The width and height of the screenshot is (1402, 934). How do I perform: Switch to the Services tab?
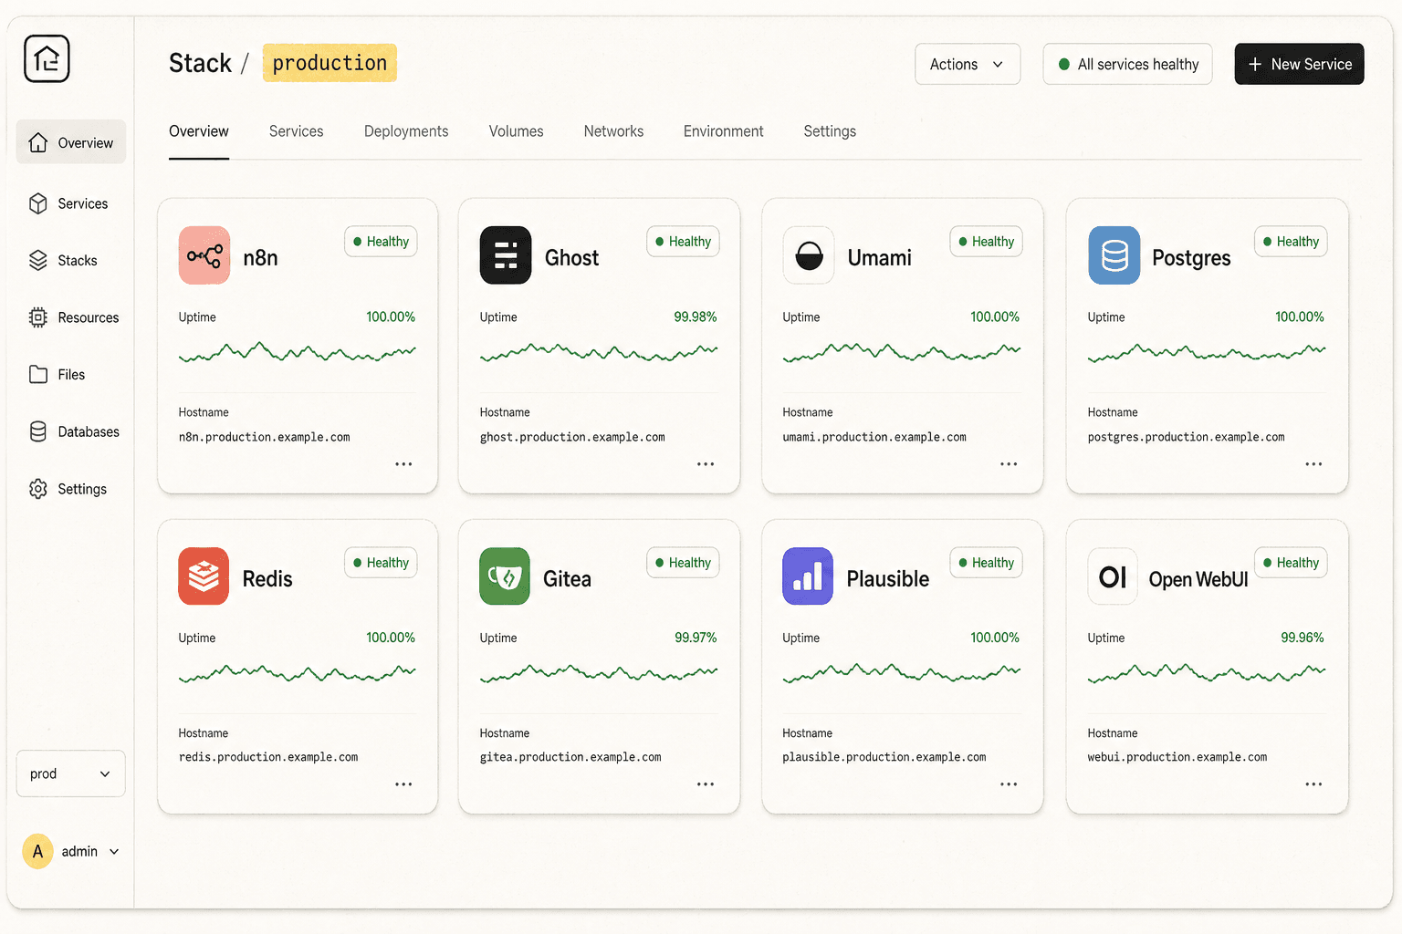click(296, 131)
